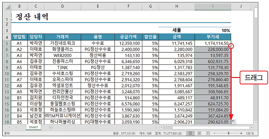Image resolution: width=269 pixels, height=139 pixels.
Task: Select column B header
Action: (x=19, y=6)
